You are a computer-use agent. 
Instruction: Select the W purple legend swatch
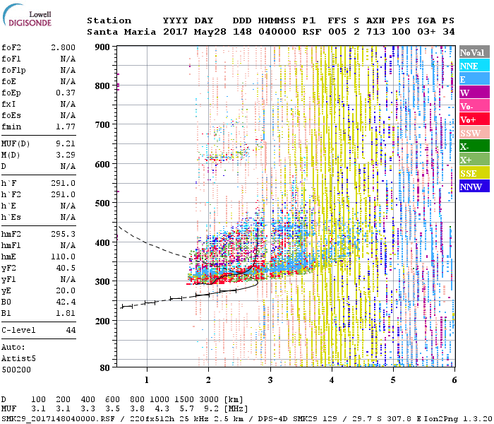pyautogui.click(x=474, y=93)
